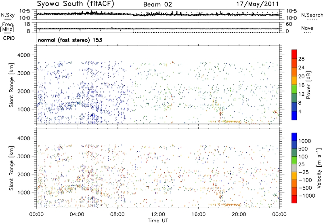Click the '18' frequency axis tick
323x223 pixels.
(x=27, y=24)
